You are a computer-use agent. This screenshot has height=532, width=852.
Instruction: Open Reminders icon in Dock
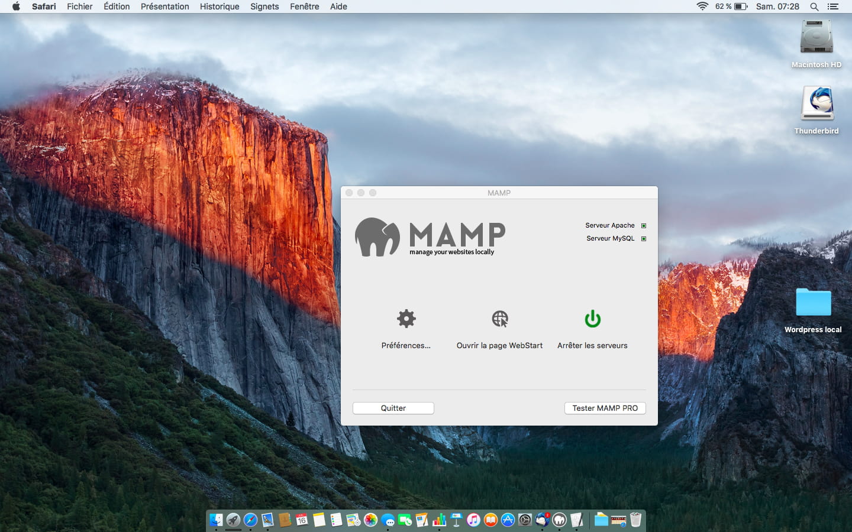tap(336, 520)
